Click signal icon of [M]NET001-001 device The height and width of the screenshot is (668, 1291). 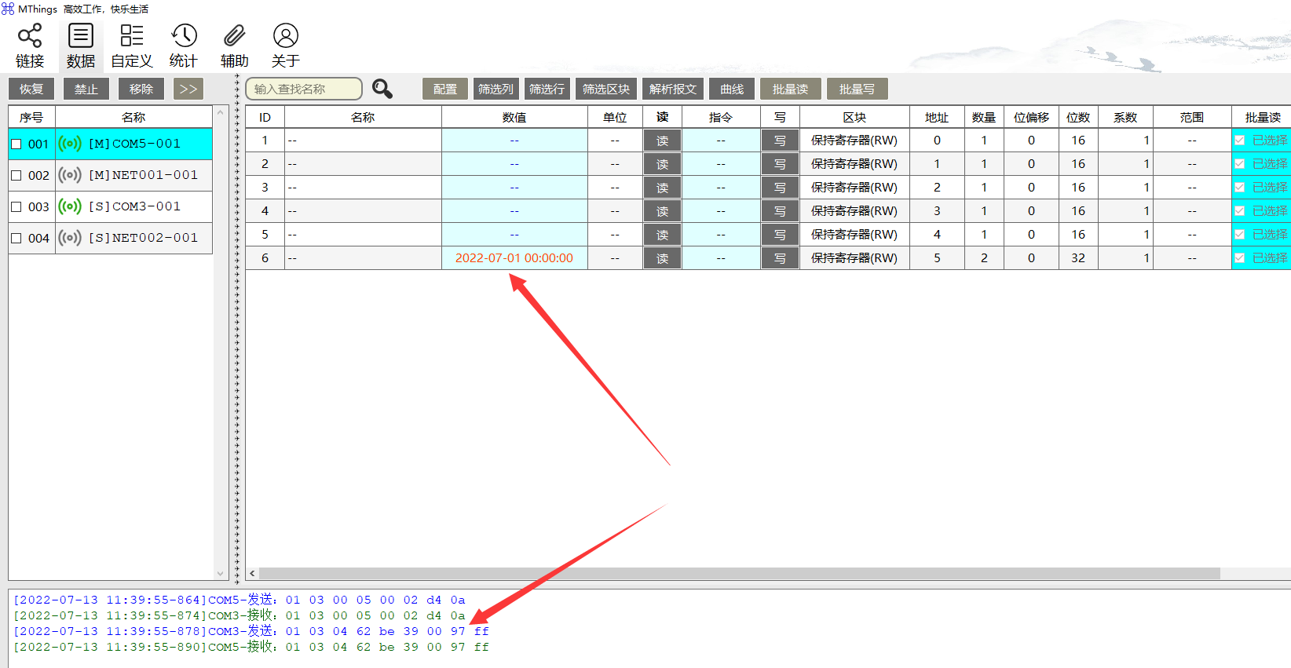[70, 175]
